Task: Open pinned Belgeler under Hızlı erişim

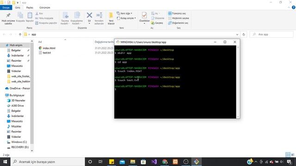Action: click(x=16, y=50)
